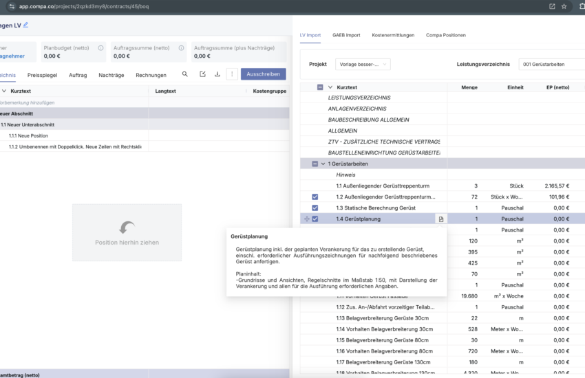
Task: Click the Einheit column header
Action: [x=515, y=87]
